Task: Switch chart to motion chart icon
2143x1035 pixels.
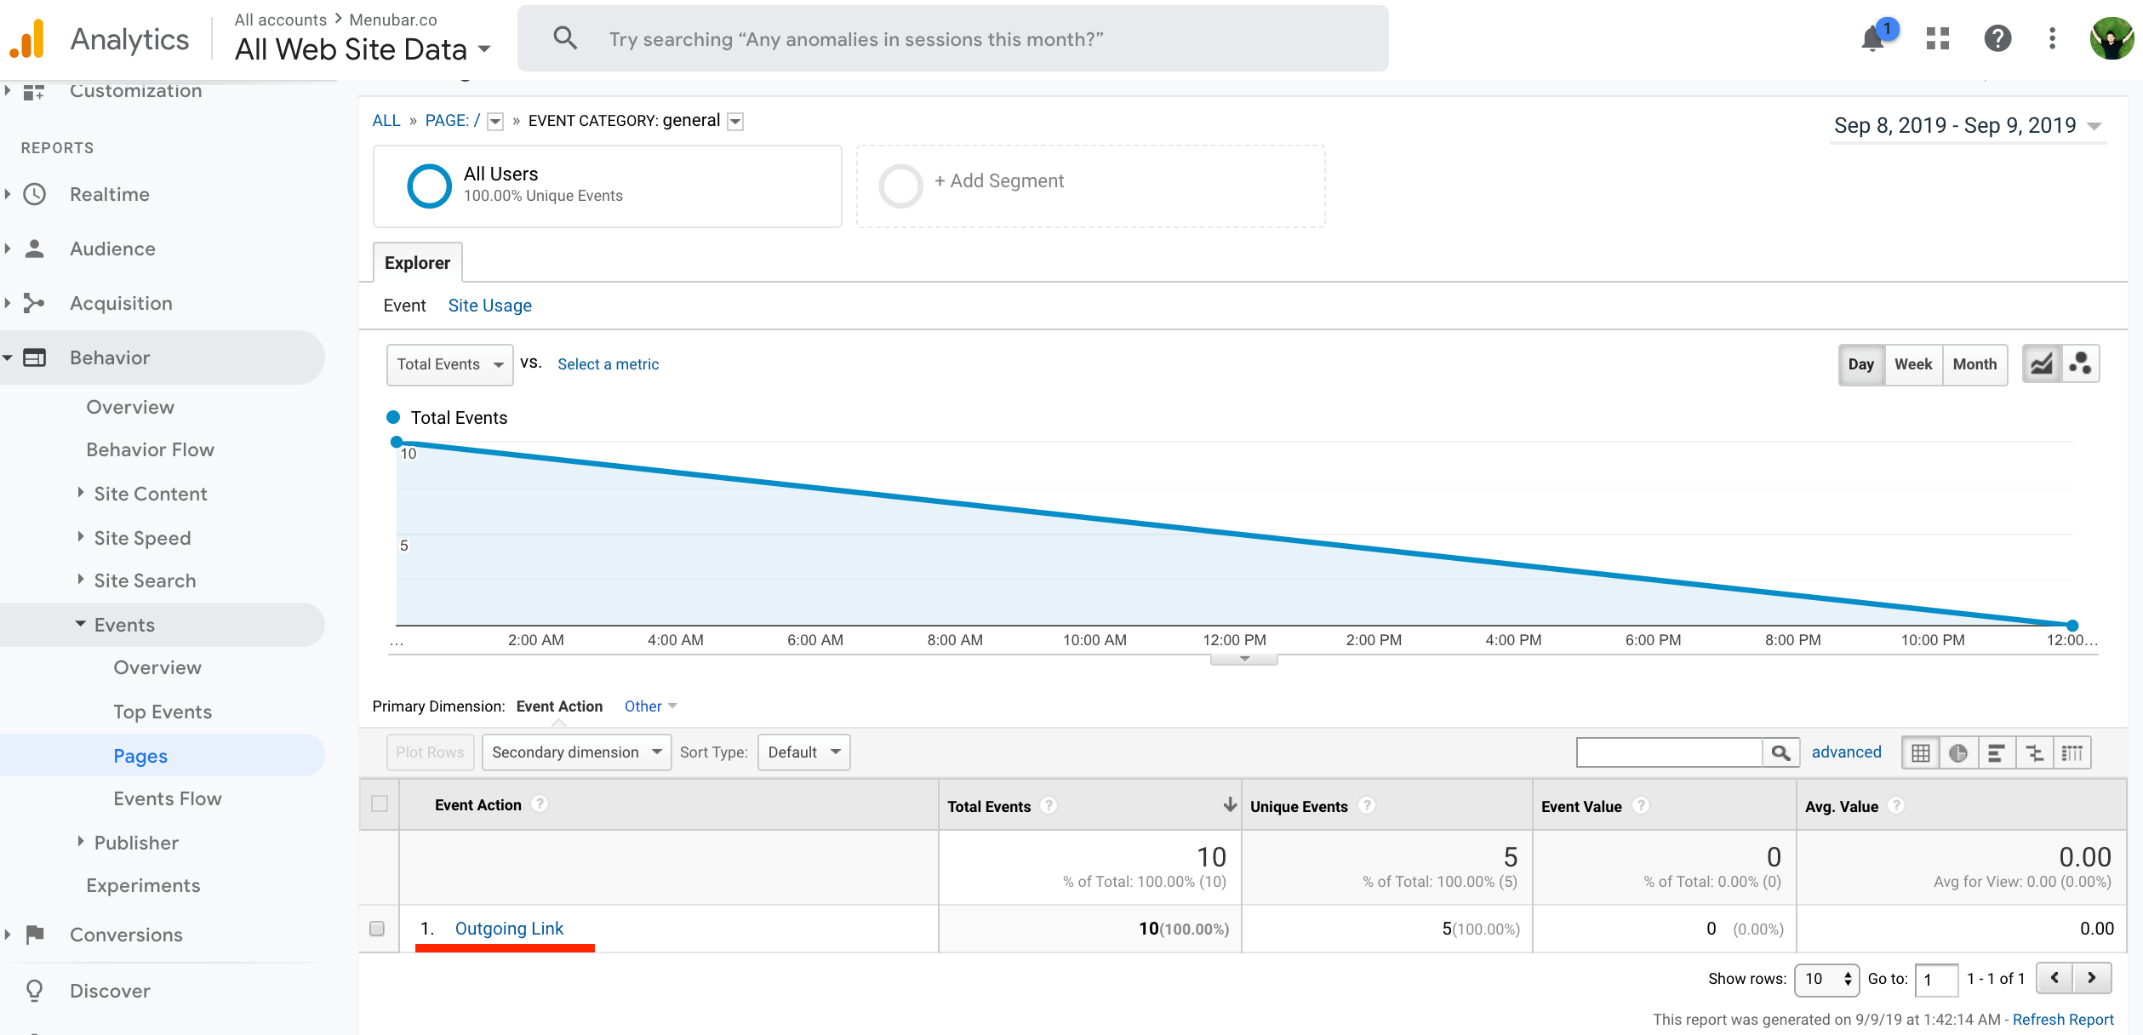Action: click(2080, 364)
